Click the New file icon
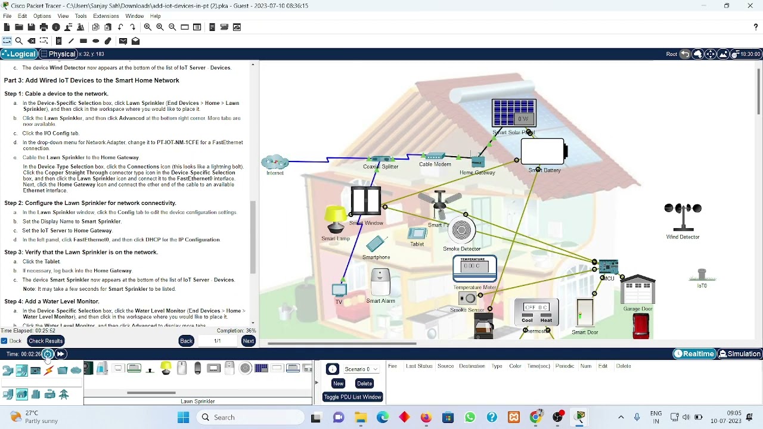763x429 pixels. click(7, 27)
